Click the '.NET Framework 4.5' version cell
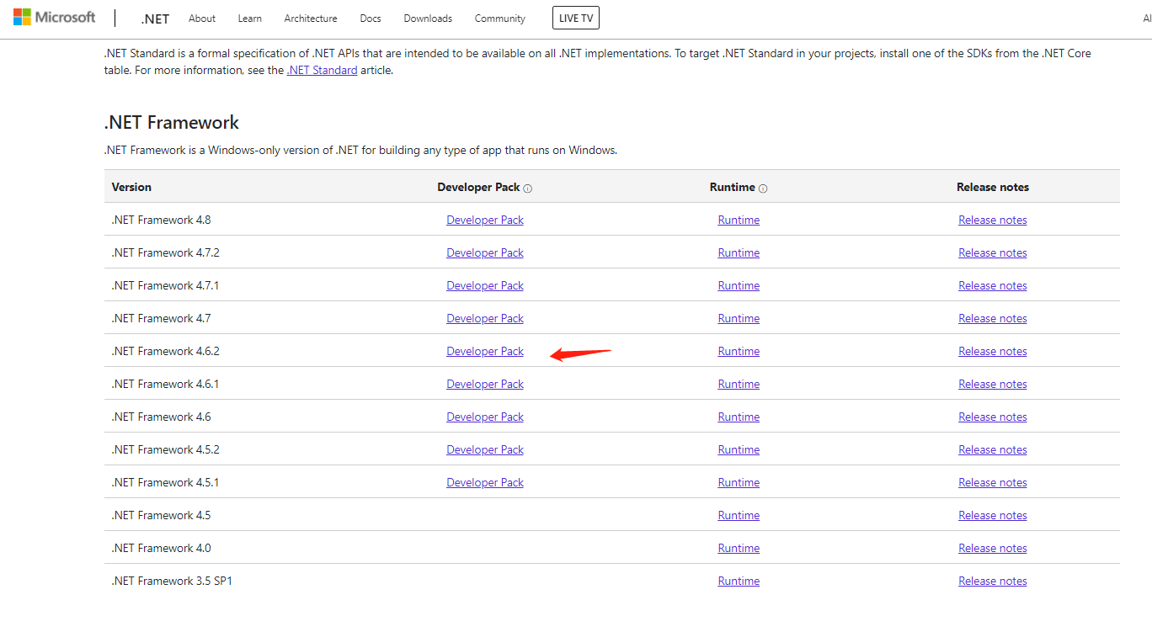Image resolution: width=1152 pixels, height=632 pixels. tap(161, 515)
